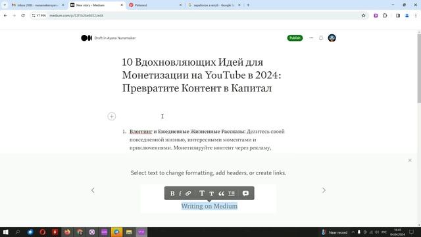Click the story title heading text
The height and width of the screenshot is (237, 421).
201,75
